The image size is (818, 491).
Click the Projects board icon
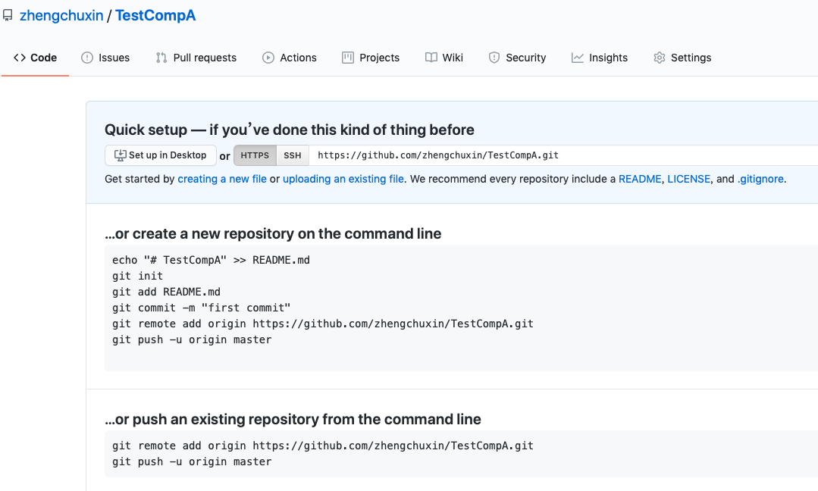pyautogui.click(x=348, y=58)
